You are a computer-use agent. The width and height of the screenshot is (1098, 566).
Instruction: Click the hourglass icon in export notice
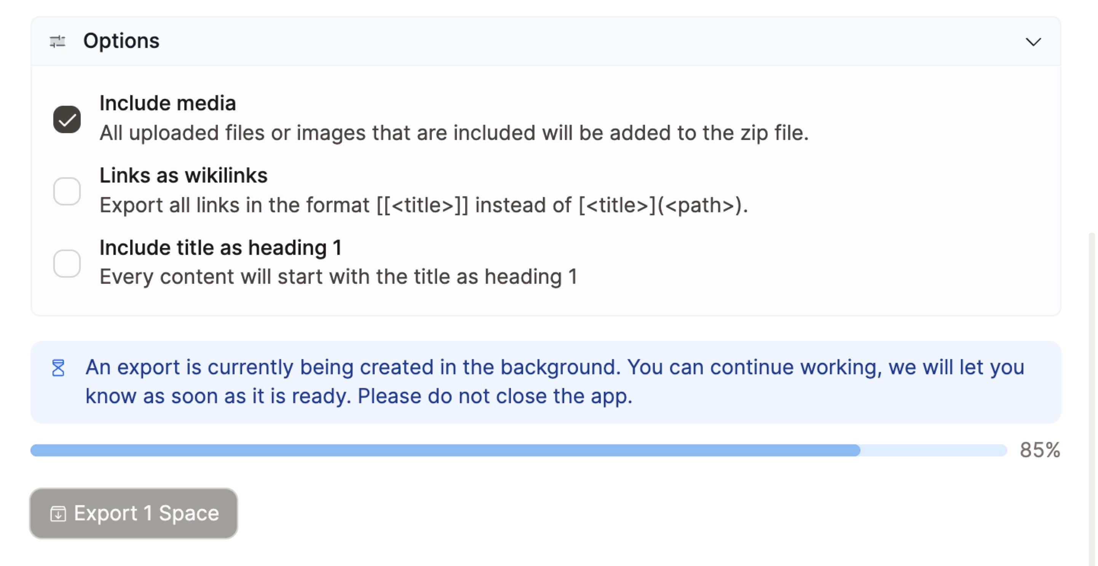click(58, 368)
